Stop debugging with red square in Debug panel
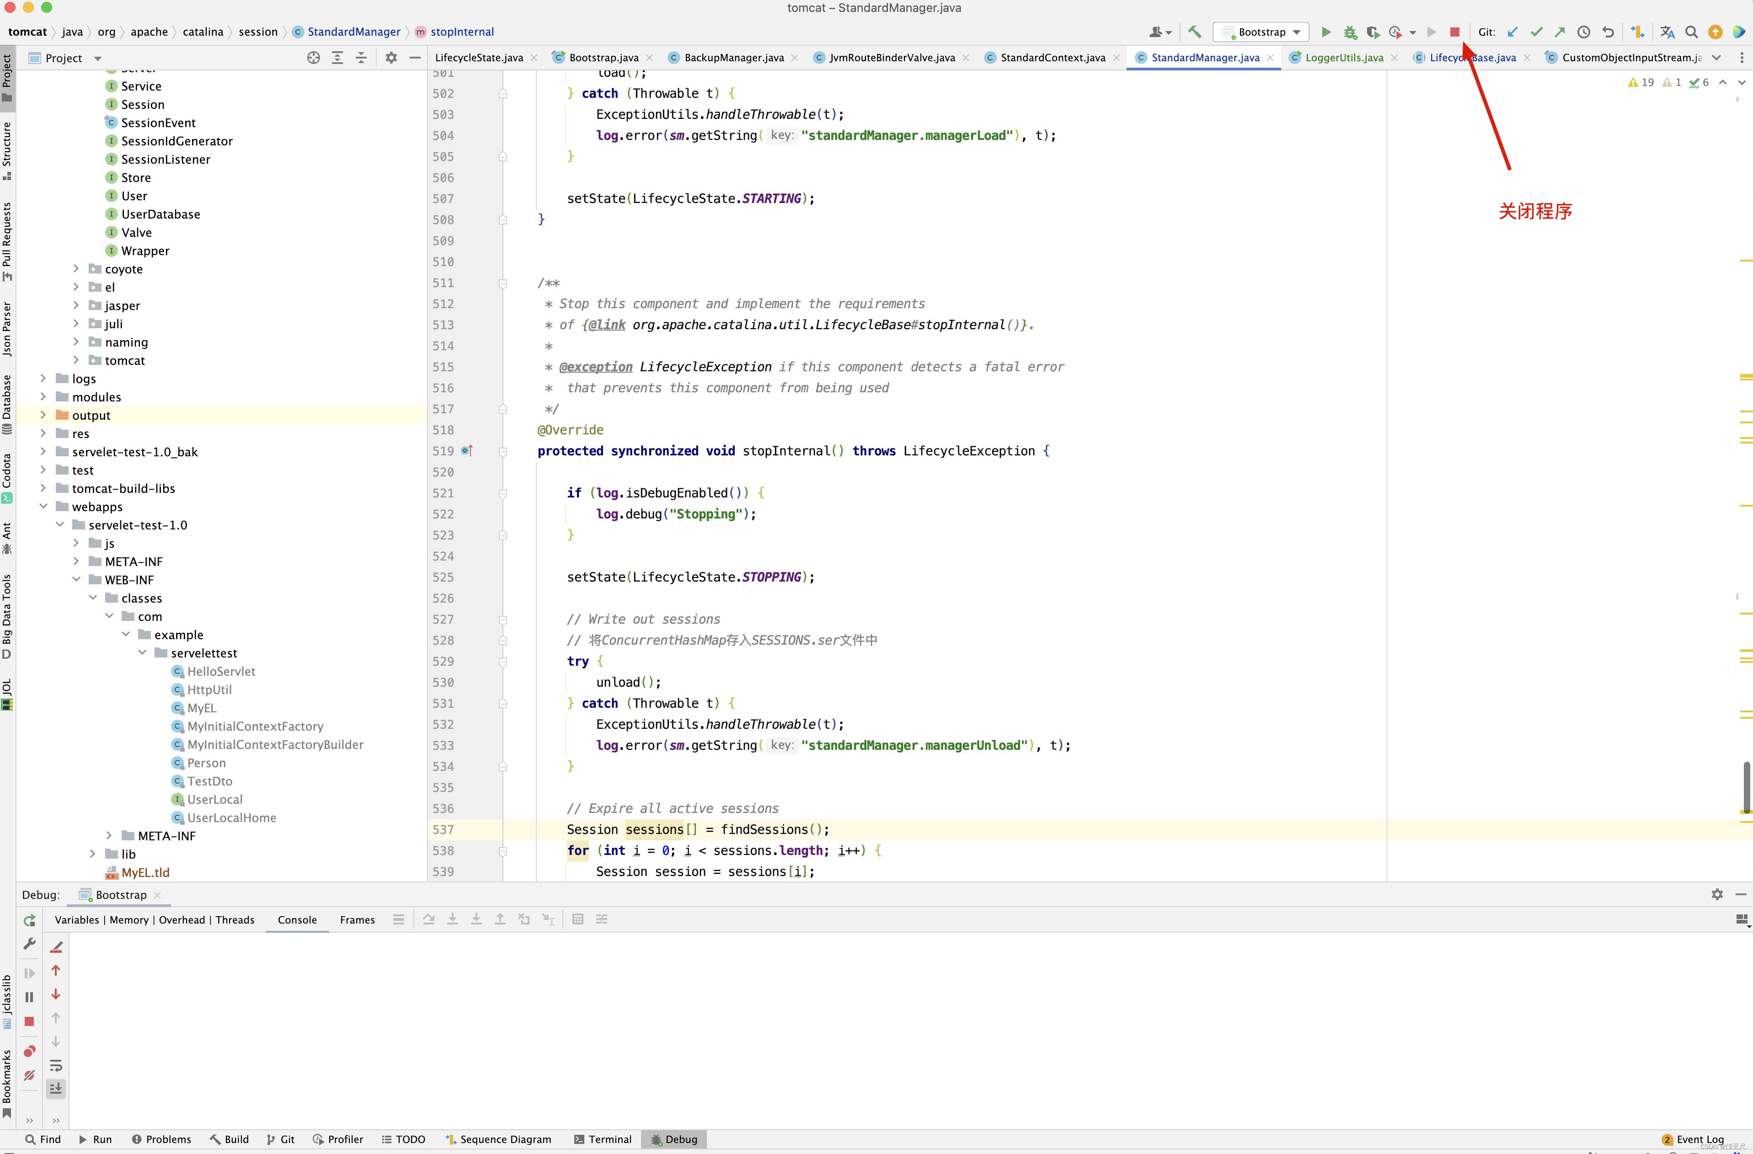 coord(29,1021)
